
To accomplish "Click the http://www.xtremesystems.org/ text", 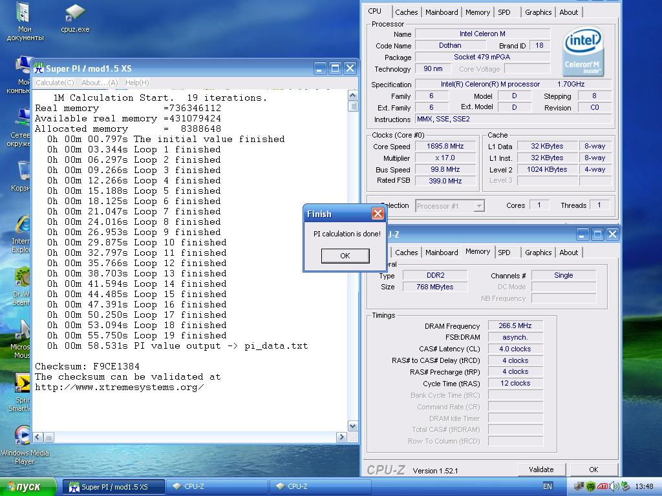I will (x=119, y=387).
